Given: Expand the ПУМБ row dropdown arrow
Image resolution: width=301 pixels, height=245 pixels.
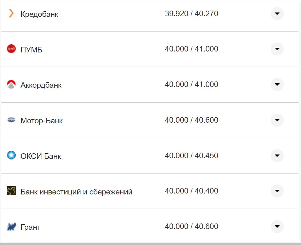Looking at the screenshot, I should click(277, 49).
